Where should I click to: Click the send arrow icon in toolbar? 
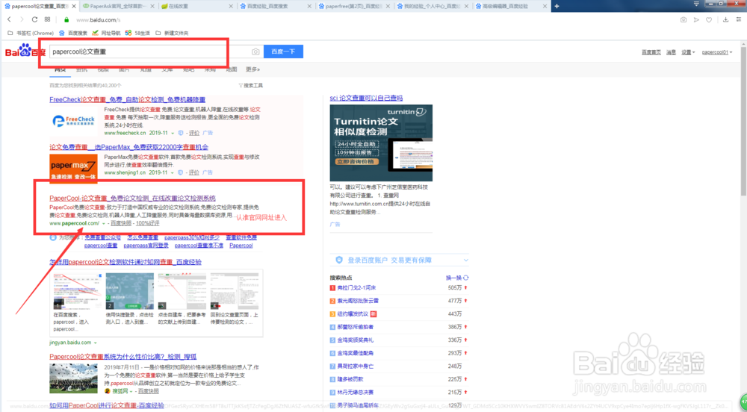[696, 19]
